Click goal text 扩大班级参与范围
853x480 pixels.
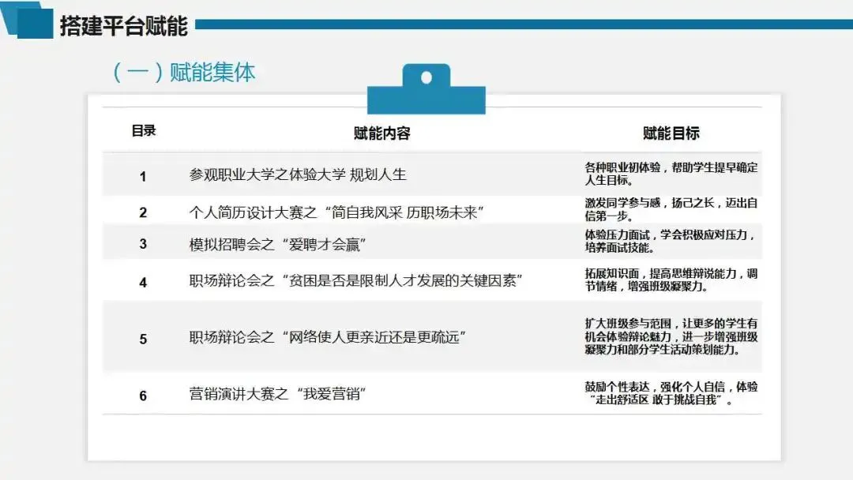coord(671,336)
